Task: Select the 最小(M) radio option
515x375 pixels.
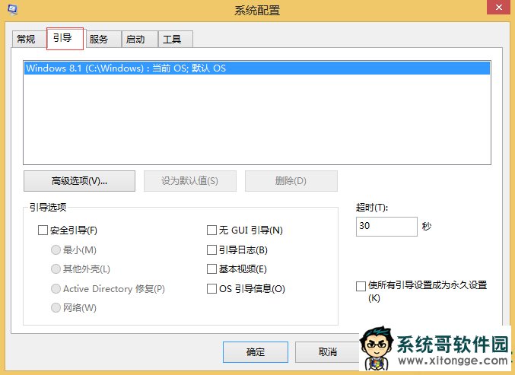Action: 56,250
